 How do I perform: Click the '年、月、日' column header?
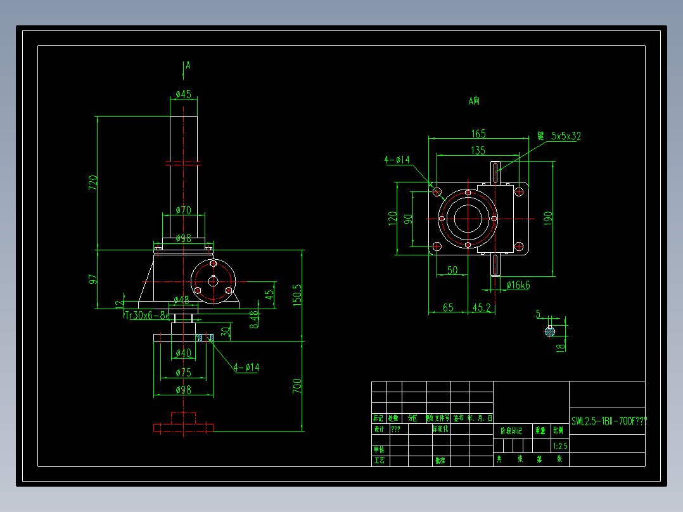tap(480, 418)
